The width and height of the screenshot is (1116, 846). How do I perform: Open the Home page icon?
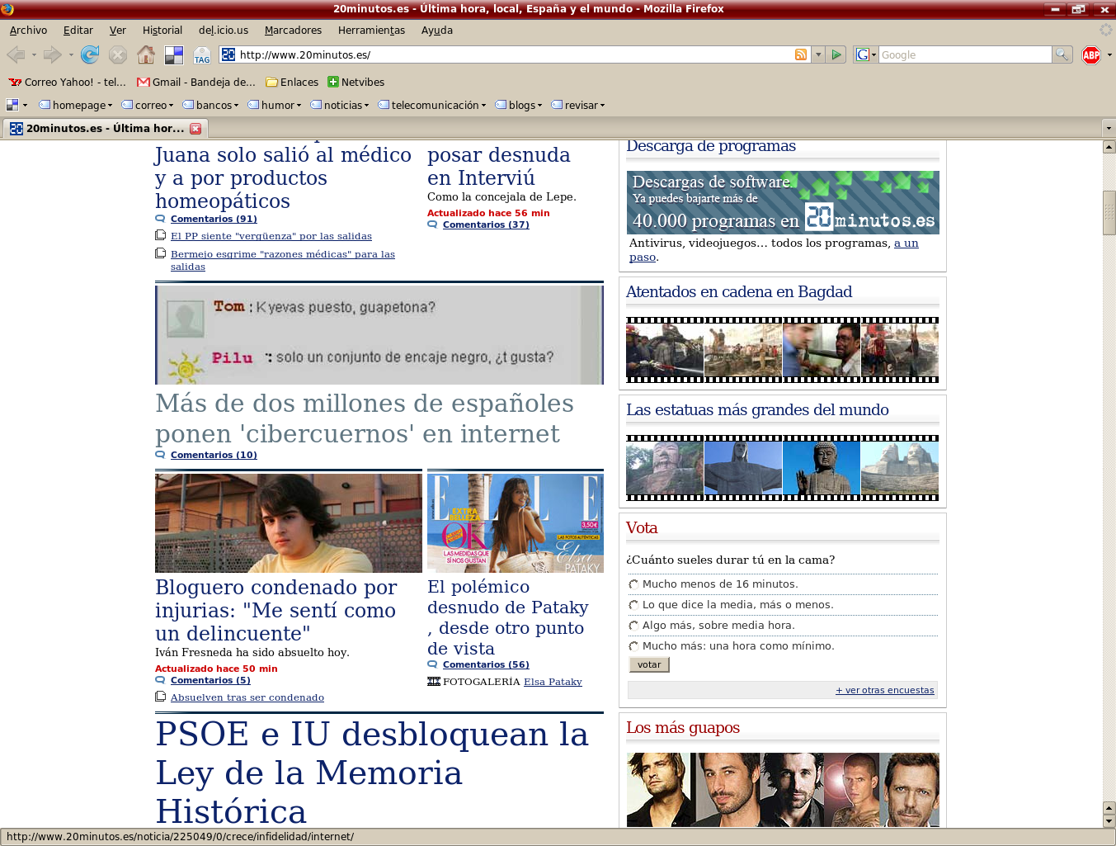pyautogui.click(x=146, y=55)
